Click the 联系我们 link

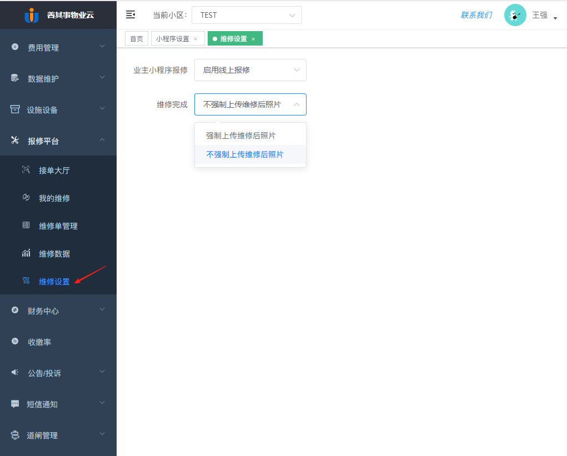coord(476,16)
